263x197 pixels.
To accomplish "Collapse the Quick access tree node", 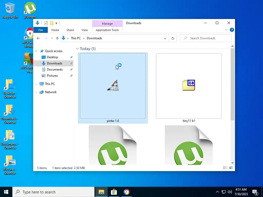I will point(36,51).
